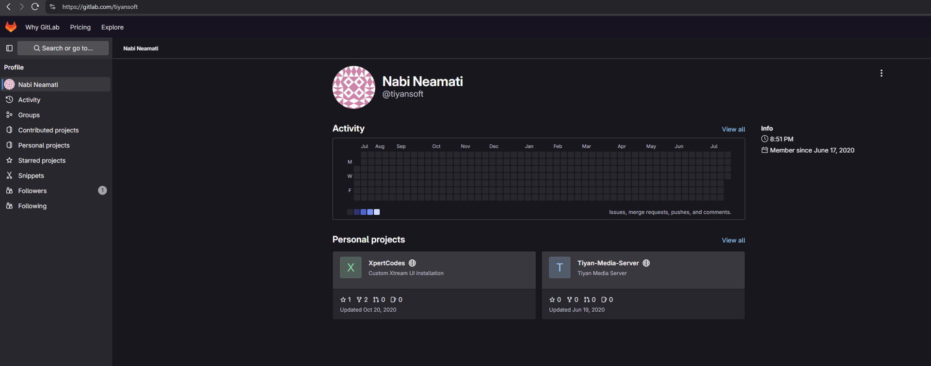Click 'Custom Xtream UI installation' description

[x=406, y=273]
